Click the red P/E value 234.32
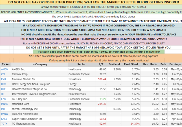Image resolution: width=182 pixels, height=127 pixels. point(102,104)
